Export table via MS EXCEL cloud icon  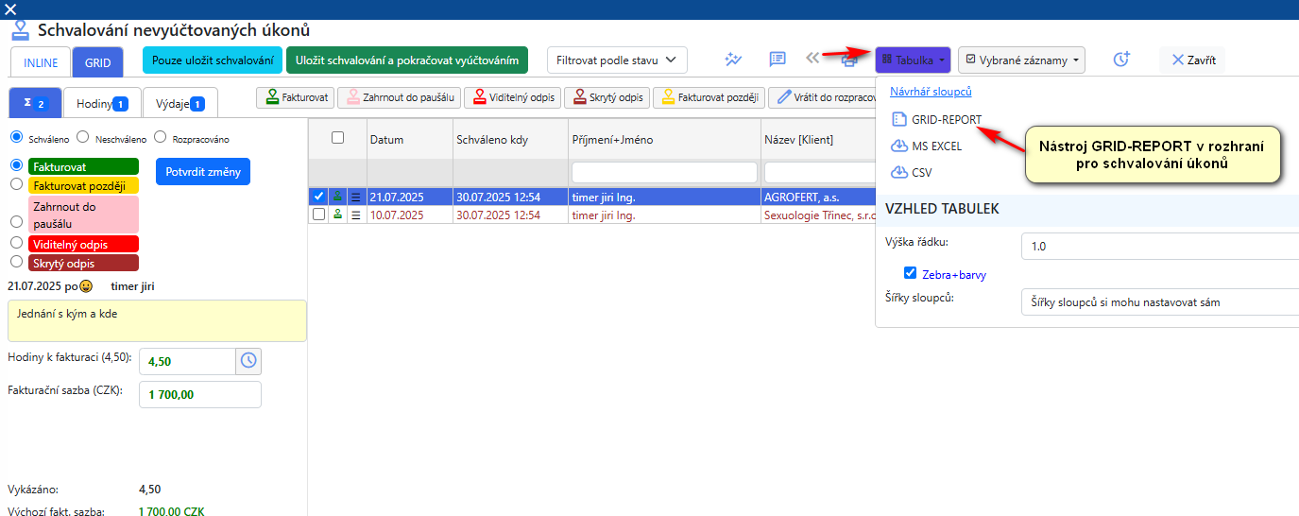click(898, 146)
